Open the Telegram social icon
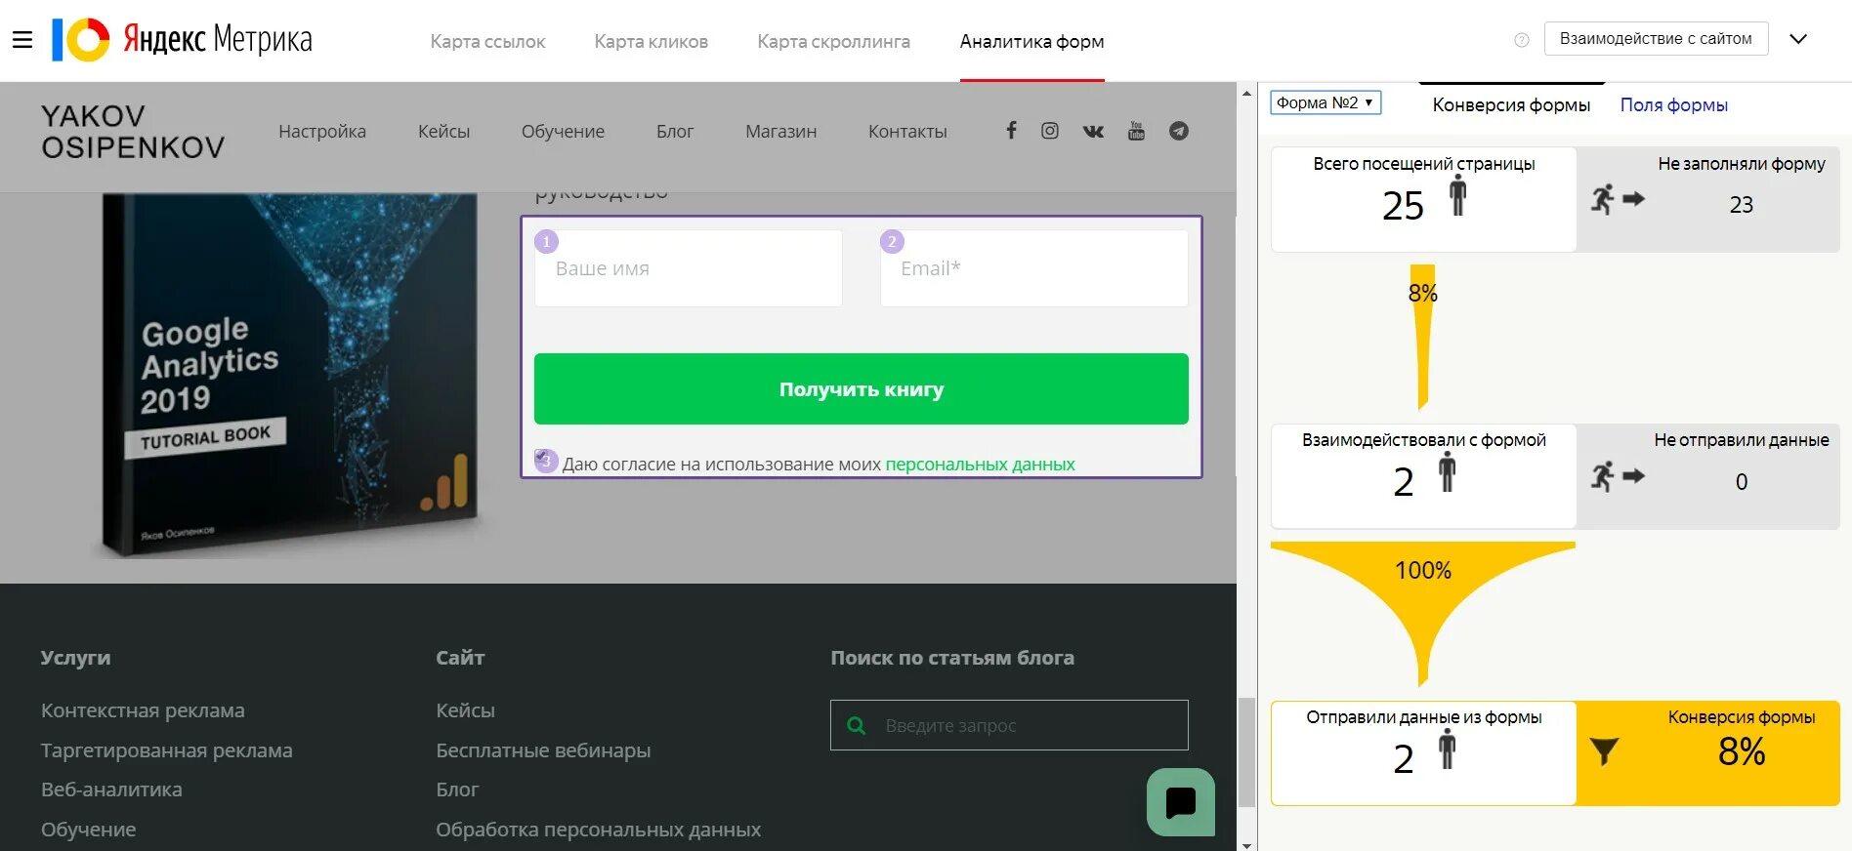The width and height of the screenshot is (1852, 851). coord(1179,131)
